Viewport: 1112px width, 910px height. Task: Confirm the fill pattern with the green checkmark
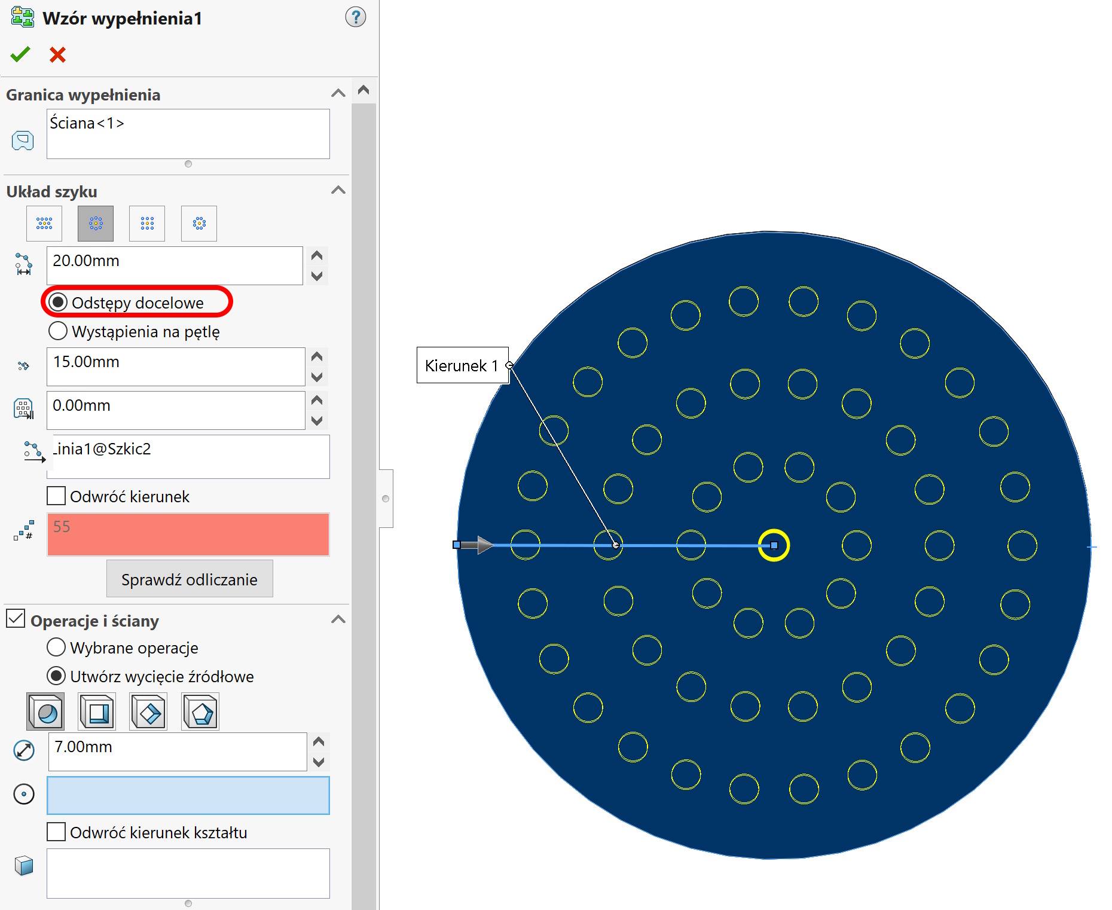20,54
